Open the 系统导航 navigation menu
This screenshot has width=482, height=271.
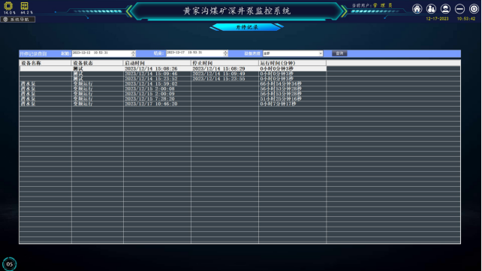coord(18,20)
